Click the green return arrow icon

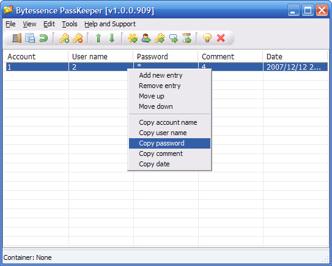(43, 39)
